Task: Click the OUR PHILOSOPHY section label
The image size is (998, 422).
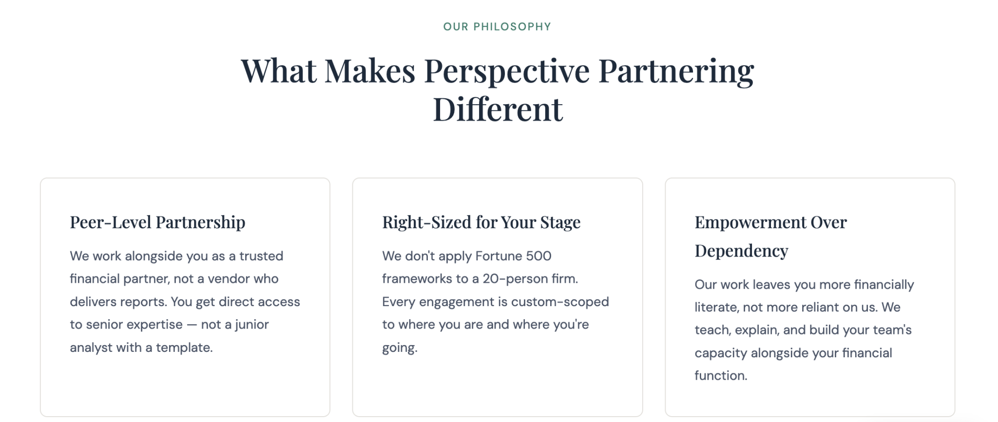Action: tap(497, 27)
